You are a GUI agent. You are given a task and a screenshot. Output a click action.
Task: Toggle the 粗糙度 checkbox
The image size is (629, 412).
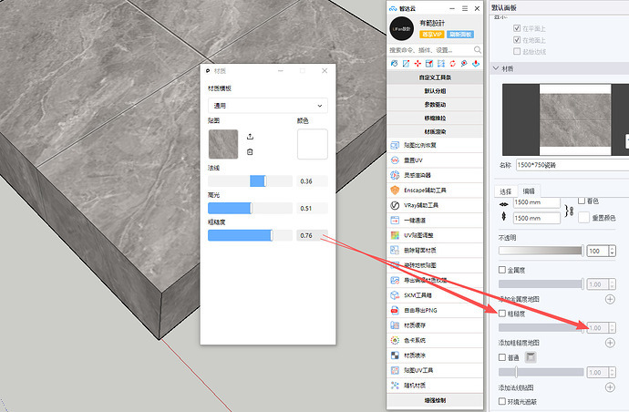[502, 314]
